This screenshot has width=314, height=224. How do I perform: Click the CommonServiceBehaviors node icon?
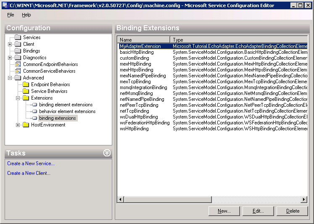click(x=18, y=71)
